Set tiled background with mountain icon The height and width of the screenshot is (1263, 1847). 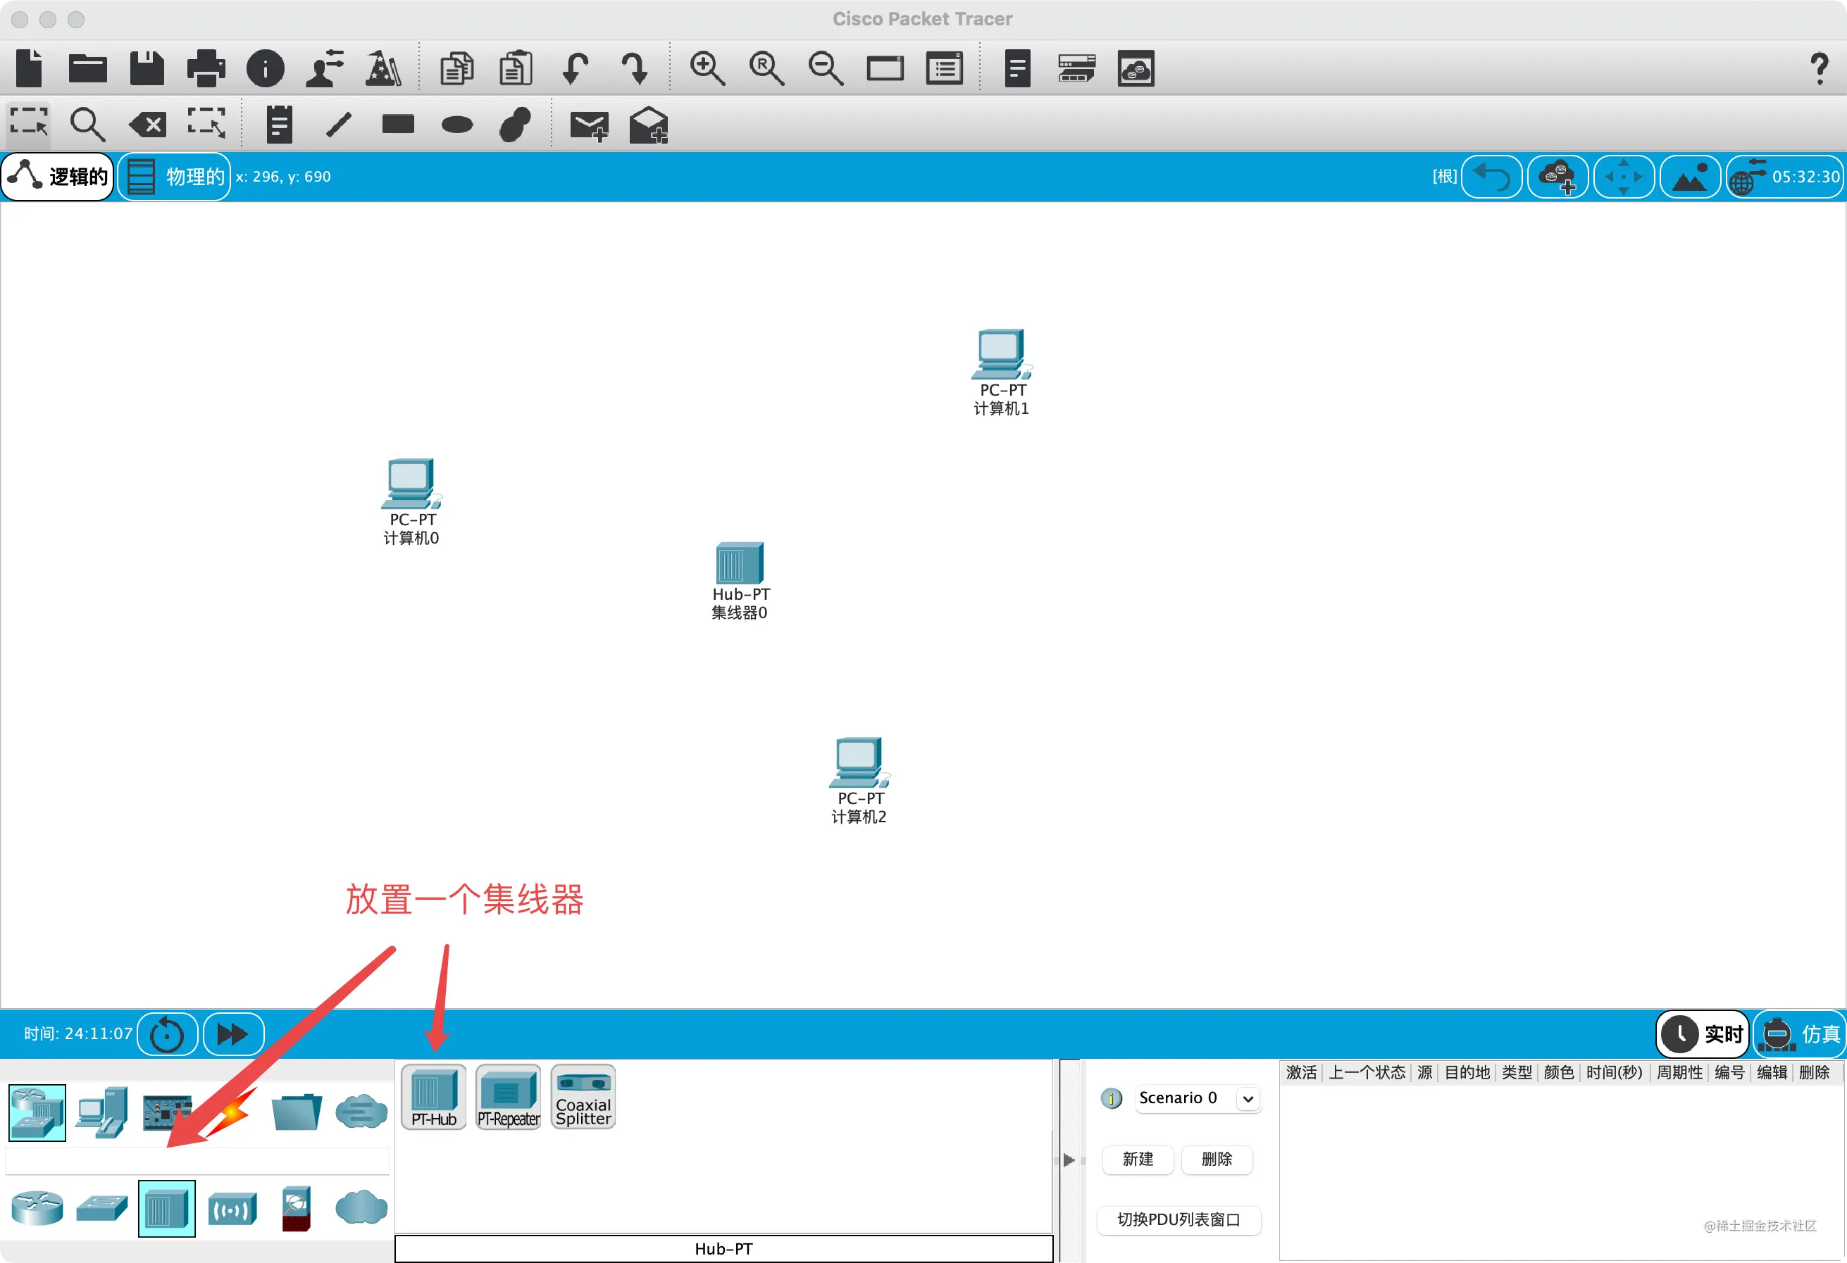1690,176
